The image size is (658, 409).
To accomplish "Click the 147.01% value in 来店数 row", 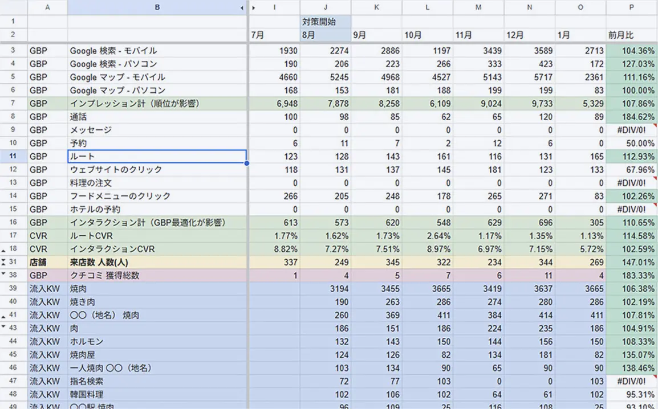I will [632, 263].
